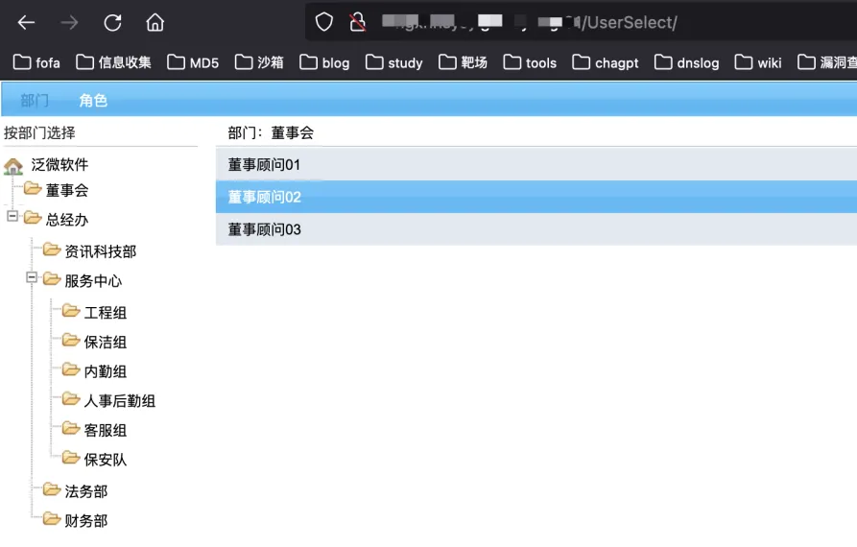
Task: Open the blog bookmark folder
Action: [324, 62]
